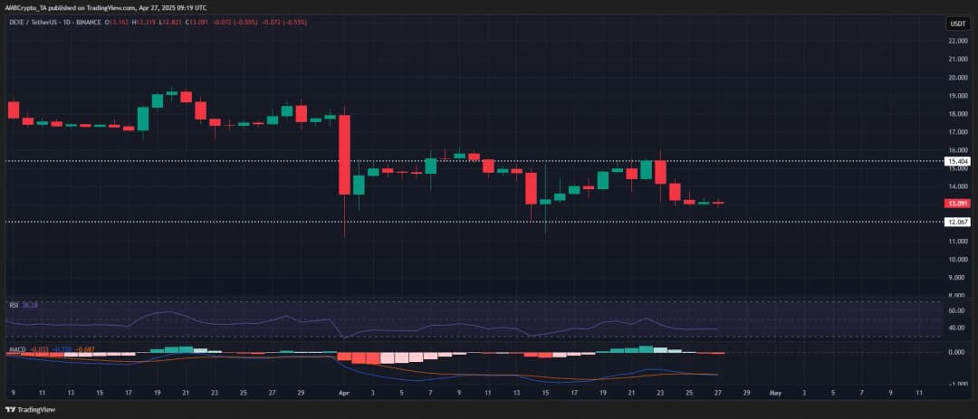The width and height of the screenshot is (978, 419).
Task: Click the RSI 60.00 scale value
Action: pos(956,309)
